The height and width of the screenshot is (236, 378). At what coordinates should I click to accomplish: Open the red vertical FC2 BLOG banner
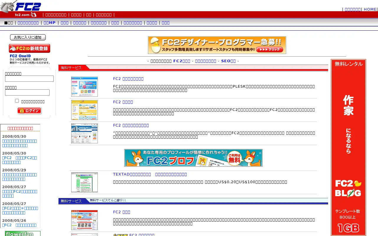tap(348, 147)
